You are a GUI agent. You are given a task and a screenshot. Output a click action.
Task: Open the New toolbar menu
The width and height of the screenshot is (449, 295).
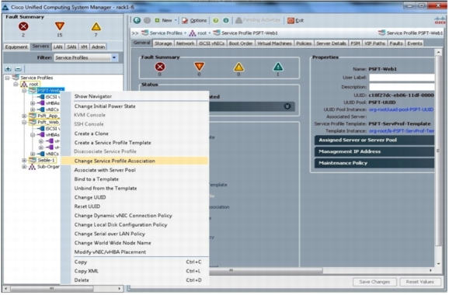tap(165, 20)
